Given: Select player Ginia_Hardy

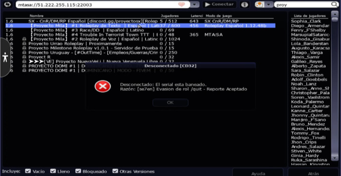Looking at the screenshot, I should (305, 156).
